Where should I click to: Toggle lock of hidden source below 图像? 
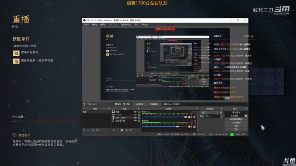(x=139, y=115)
